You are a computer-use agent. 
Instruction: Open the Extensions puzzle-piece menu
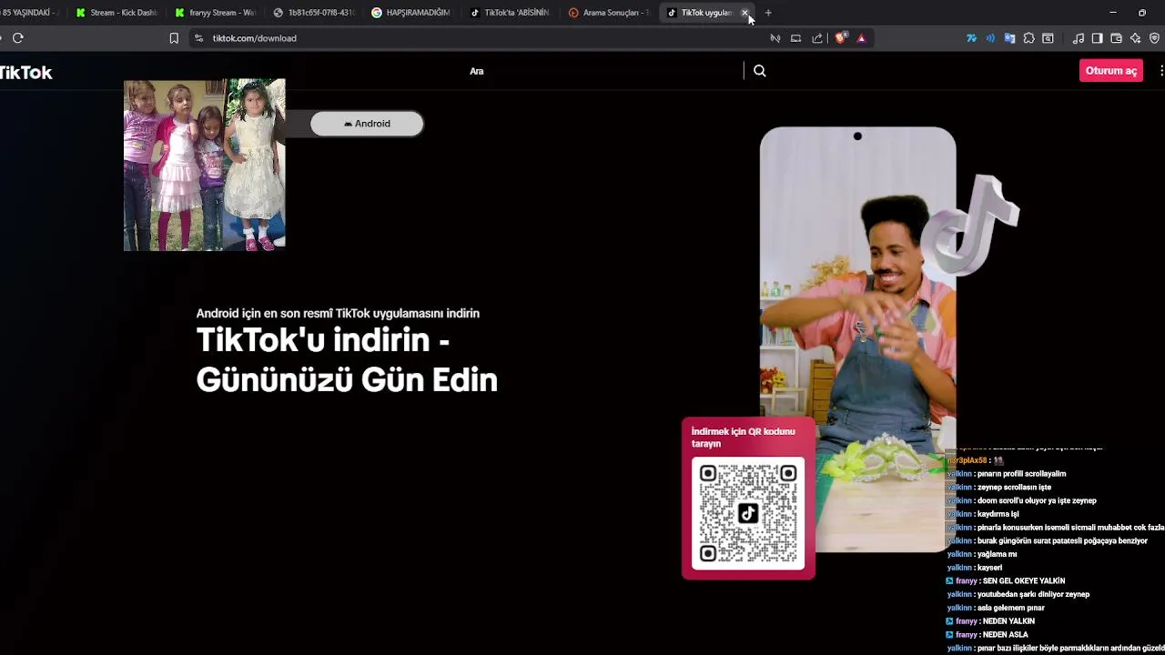(1028, 38)
